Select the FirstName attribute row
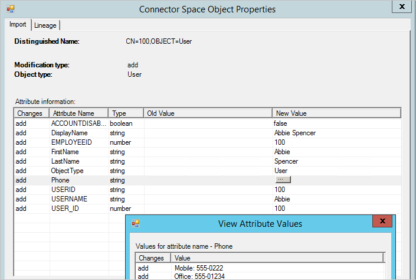The height and width of the screenshot is (280, 416). tap(208, 152)
